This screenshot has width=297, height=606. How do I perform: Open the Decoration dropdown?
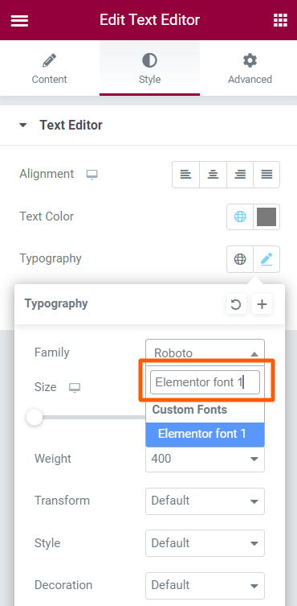click(x=205, y=586)
